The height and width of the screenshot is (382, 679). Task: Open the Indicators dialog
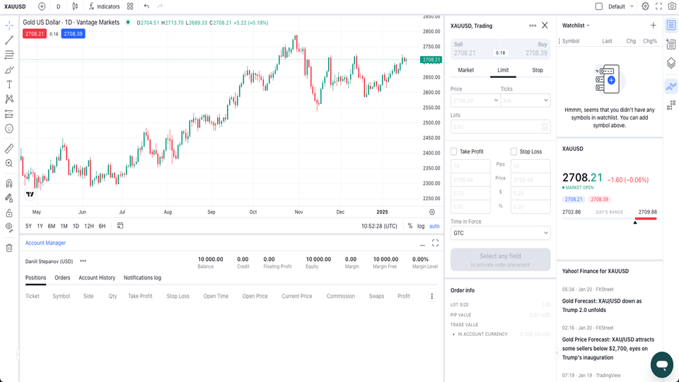pyautogui.click(x=105, y=6)
